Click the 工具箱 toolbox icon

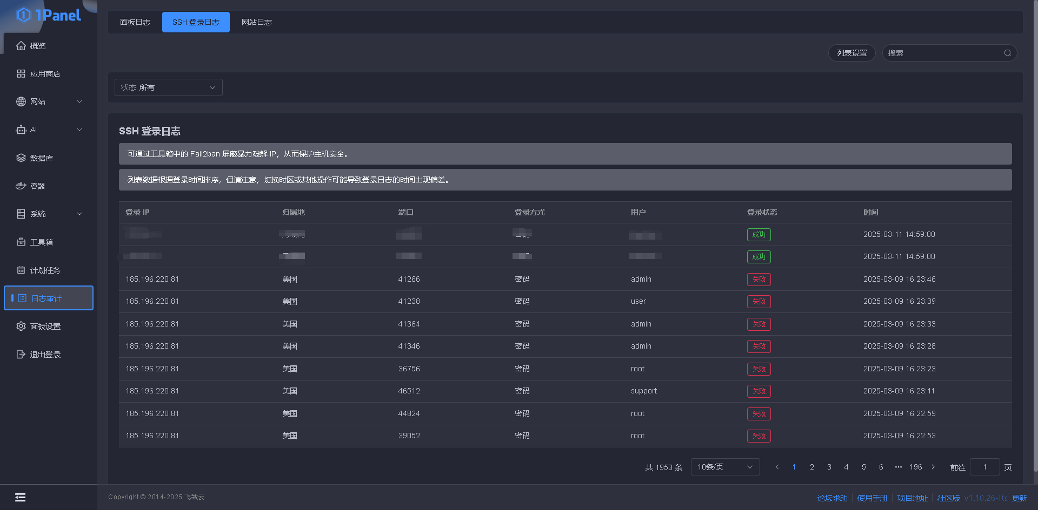[x=21, y=242]
